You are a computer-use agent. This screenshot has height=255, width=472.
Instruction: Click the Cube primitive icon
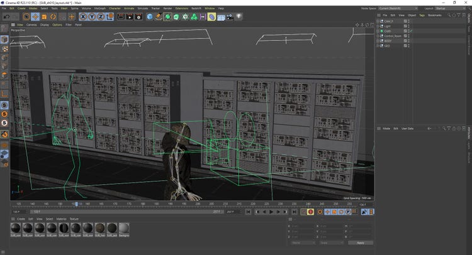tap(150, 17)
